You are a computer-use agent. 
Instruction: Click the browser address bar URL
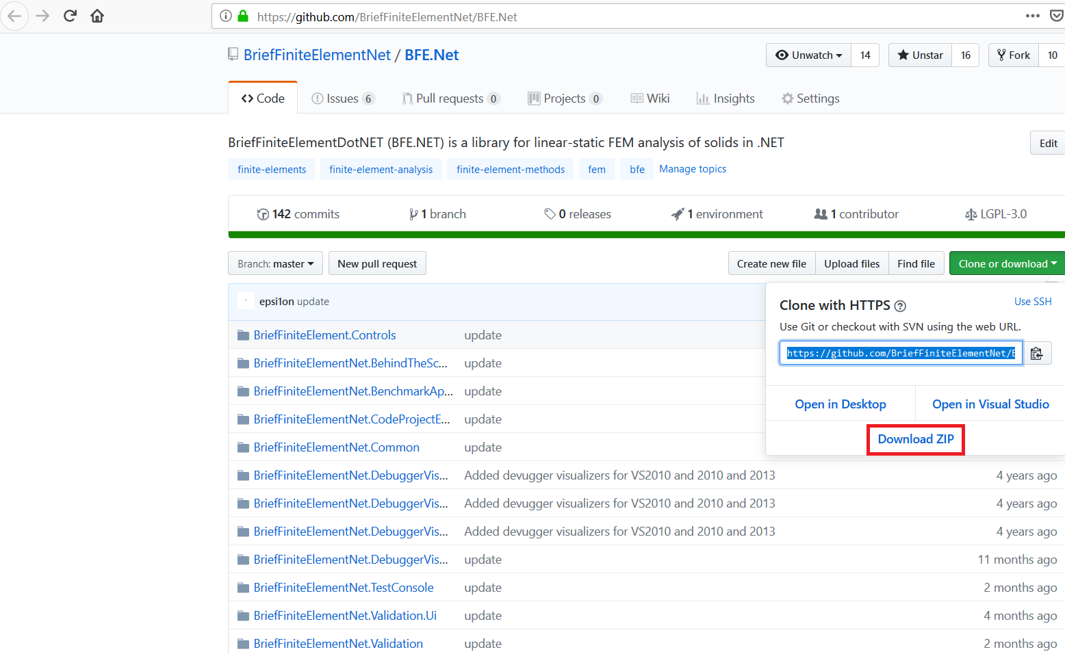point(387,16)
